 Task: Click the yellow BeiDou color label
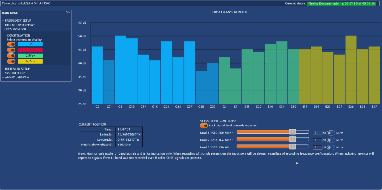pos(30,61)
